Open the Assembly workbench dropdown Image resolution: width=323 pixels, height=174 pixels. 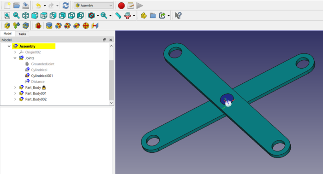(94, 6)
